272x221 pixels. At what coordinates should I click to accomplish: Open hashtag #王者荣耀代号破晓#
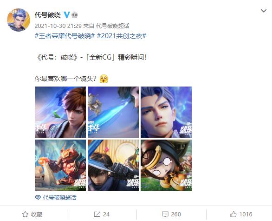coord(65,36)
